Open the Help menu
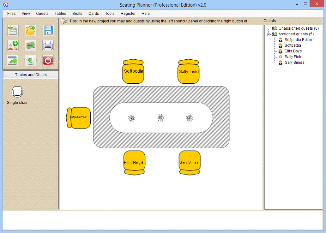This screenshot has height=233, width=326. point(146,14)
